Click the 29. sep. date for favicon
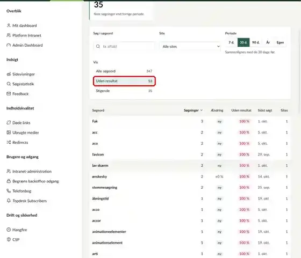 pyautogui.click(x=264, y=154)
